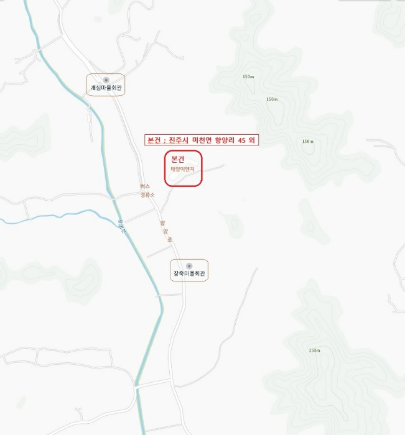
Task: Select the 개심마을회관 label text
Action: pyautogui.click(x=106, y=88)
